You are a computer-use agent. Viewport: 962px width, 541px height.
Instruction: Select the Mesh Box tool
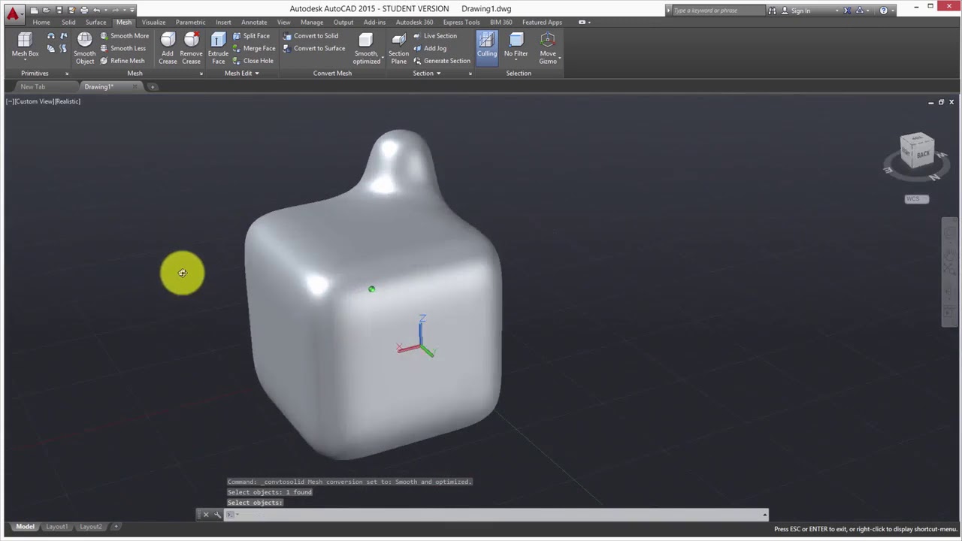click(x=25, y=45)
